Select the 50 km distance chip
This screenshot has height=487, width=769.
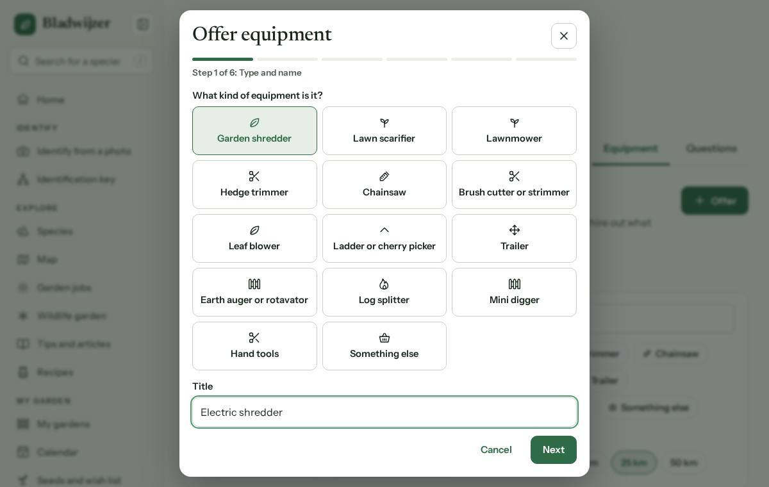684,463
